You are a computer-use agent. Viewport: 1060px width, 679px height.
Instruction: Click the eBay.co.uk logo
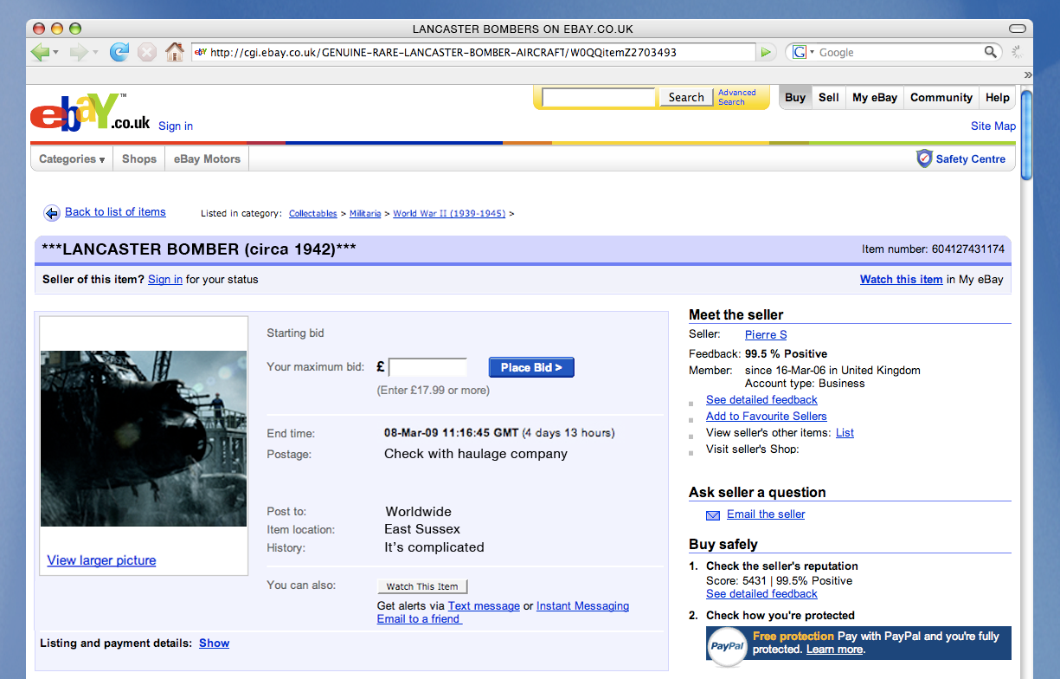(90, 113)
